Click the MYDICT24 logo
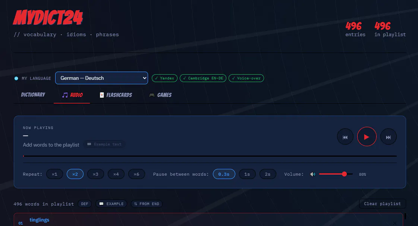The image size is (418, 226). (48, 18)
